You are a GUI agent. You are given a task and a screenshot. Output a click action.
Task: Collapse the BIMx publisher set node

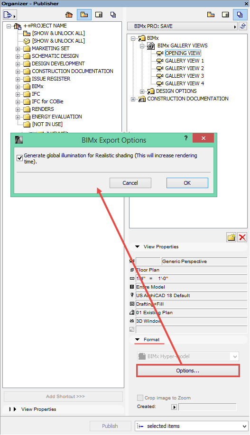click(x=133, y=38)
